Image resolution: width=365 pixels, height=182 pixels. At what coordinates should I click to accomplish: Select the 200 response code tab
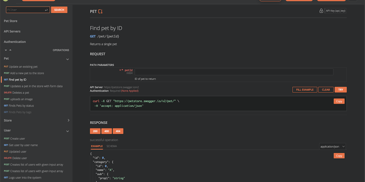[x=95, y=131]
